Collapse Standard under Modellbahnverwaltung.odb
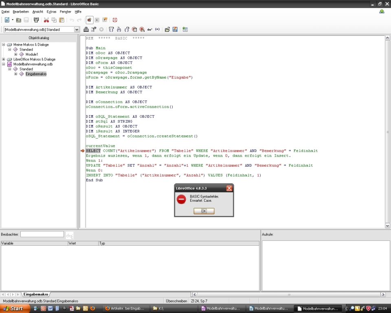The image size is (391, 313). (9, 69)
